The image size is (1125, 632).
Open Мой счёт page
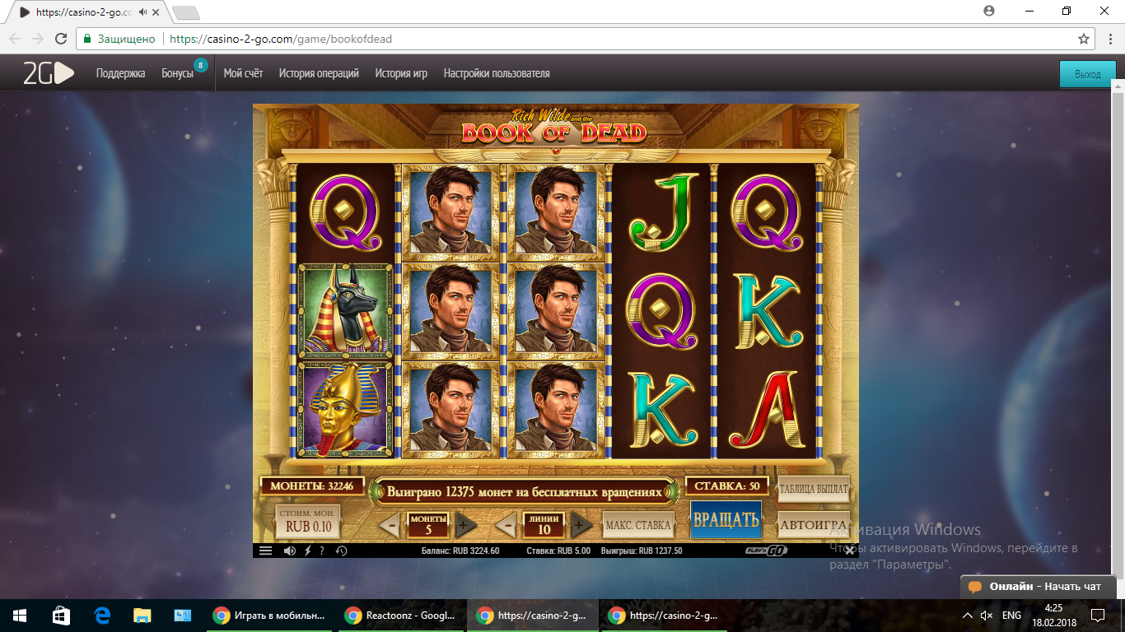pos(243,73)
